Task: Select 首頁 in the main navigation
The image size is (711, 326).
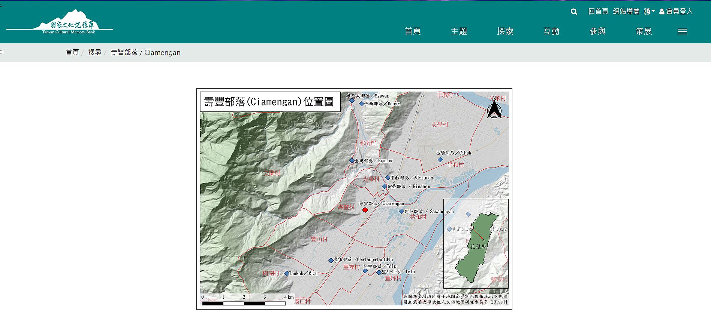Action: 412,31
